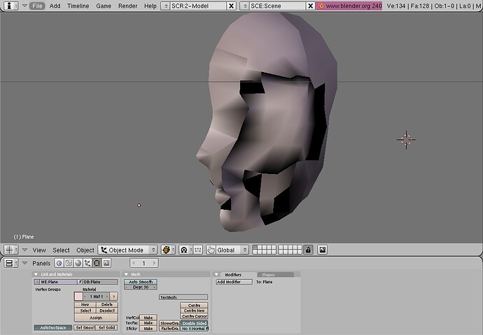483x335 pixels.
Task: Open the SCE:Scene selector arrows
Action: pyautogui.click(x=244, y=6)
